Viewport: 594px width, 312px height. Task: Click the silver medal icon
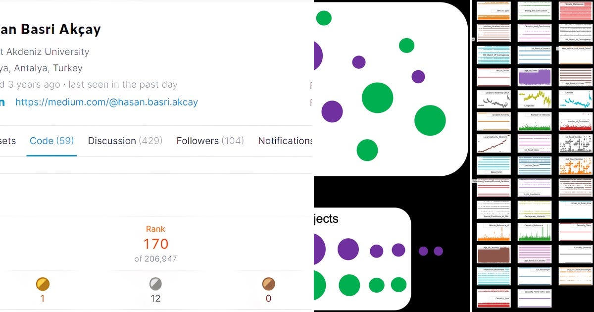coord(155,285)
